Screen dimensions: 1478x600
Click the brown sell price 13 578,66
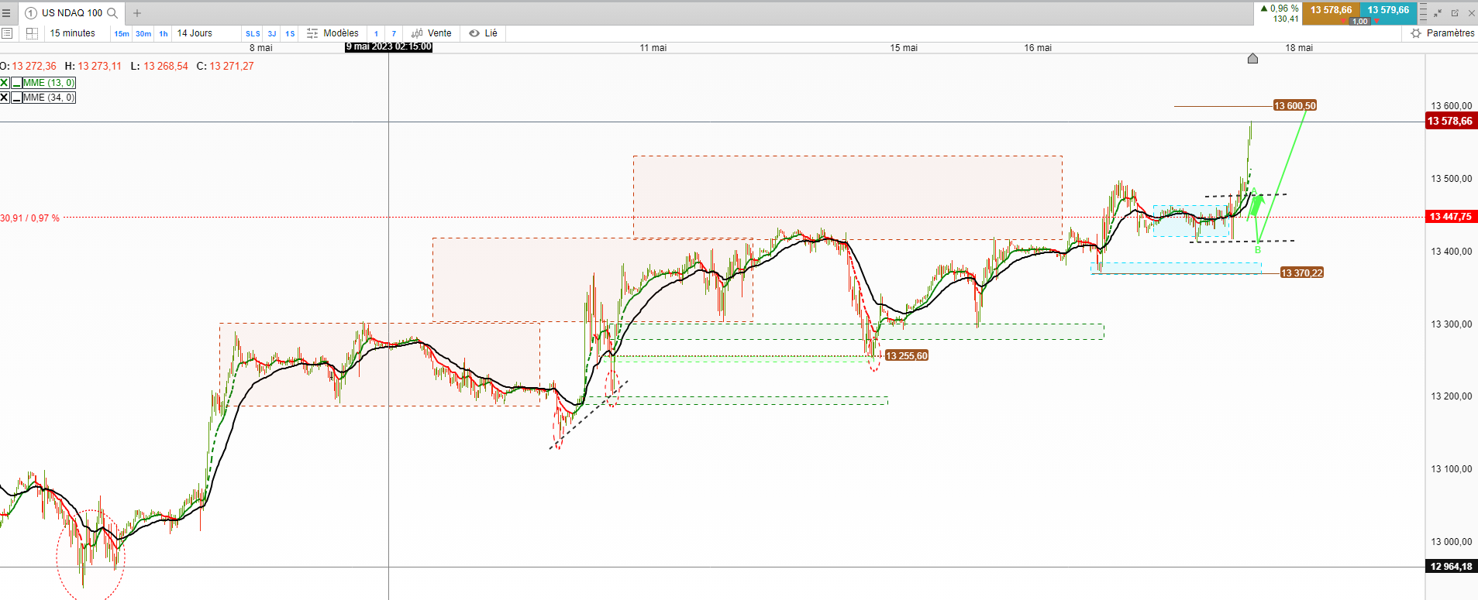tap(1331, 10)
